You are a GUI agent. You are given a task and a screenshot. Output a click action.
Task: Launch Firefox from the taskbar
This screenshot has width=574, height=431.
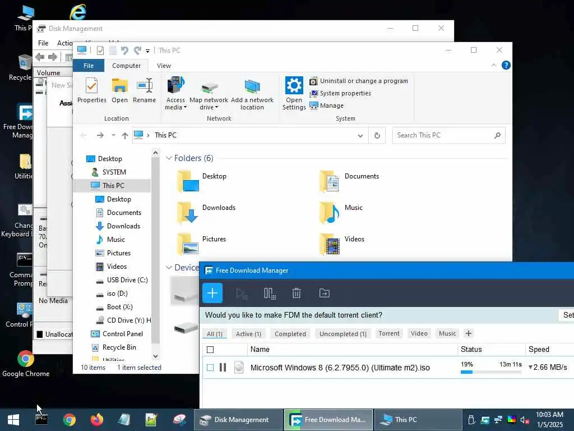[x=96, y=420]
